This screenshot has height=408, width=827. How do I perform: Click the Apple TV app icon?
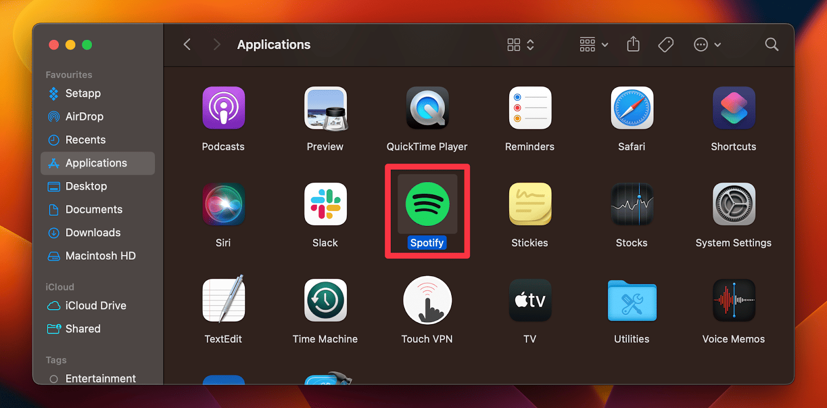530,300
